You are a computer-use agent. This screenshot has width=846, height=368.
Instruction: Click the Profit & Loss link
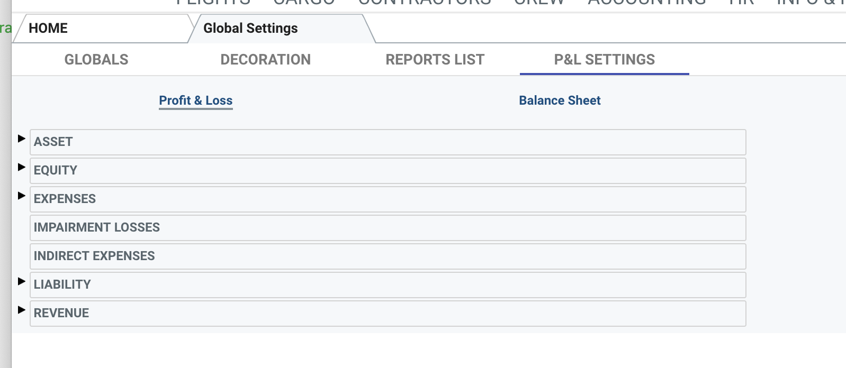(x=195, y=100)
